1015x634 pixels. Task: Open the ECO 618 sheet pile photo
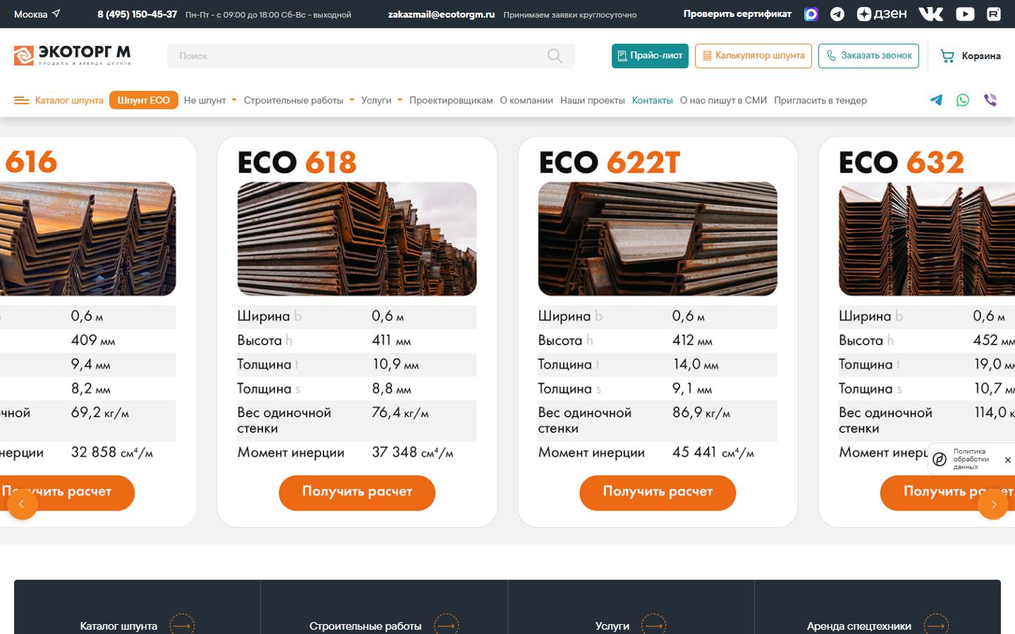tap(357, 239)
